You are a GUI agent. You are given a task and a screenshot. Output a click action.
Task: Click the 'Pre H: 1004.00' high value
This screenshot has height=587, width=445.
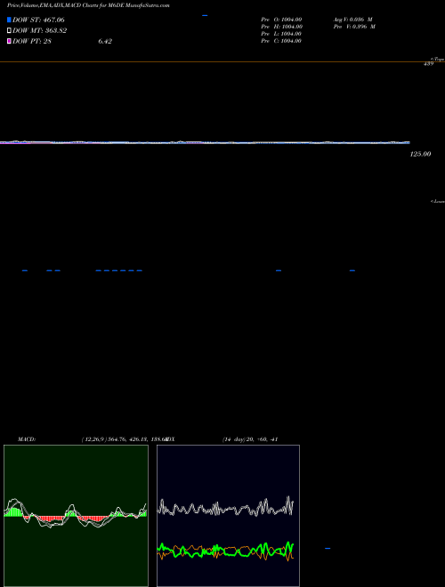[x=281, y=27]
